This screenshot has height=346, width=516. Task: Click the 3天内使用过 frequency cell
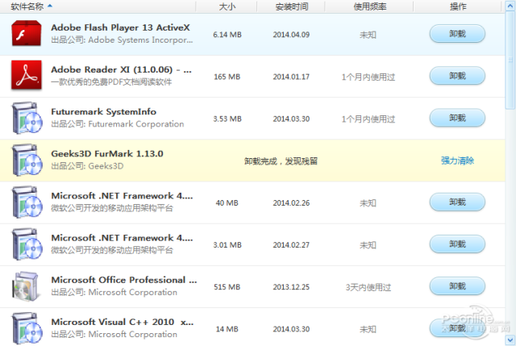(x=368, y=287)
